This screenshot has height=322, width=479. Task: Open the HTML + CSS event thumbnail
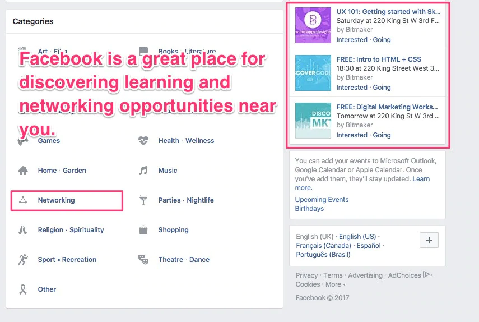(313, 73)
